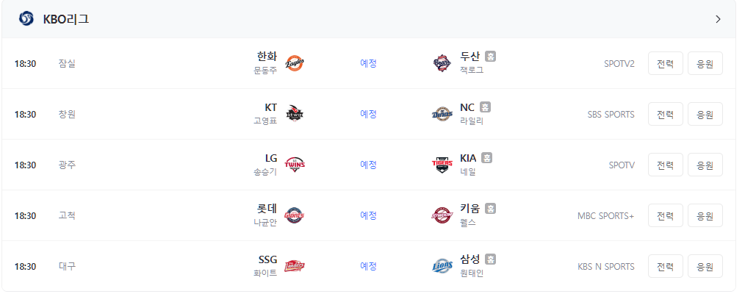The height and width of the screenshot is (294, 745).
Task: Expand KBO리그 section with right chevron
Action: coord(718,19)
